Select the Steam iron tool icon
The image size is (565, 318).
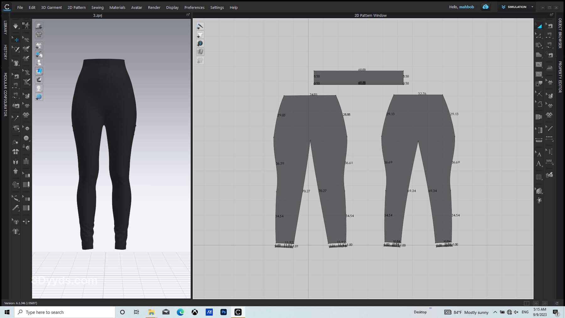[549, 68]
